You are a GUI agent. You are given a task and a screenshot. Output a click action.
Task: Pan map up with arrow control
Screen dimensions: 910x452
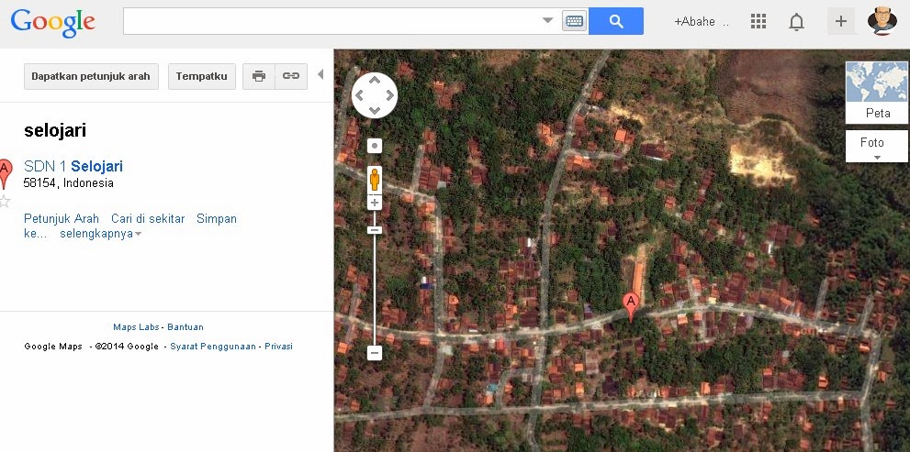(x=375, y=81)
